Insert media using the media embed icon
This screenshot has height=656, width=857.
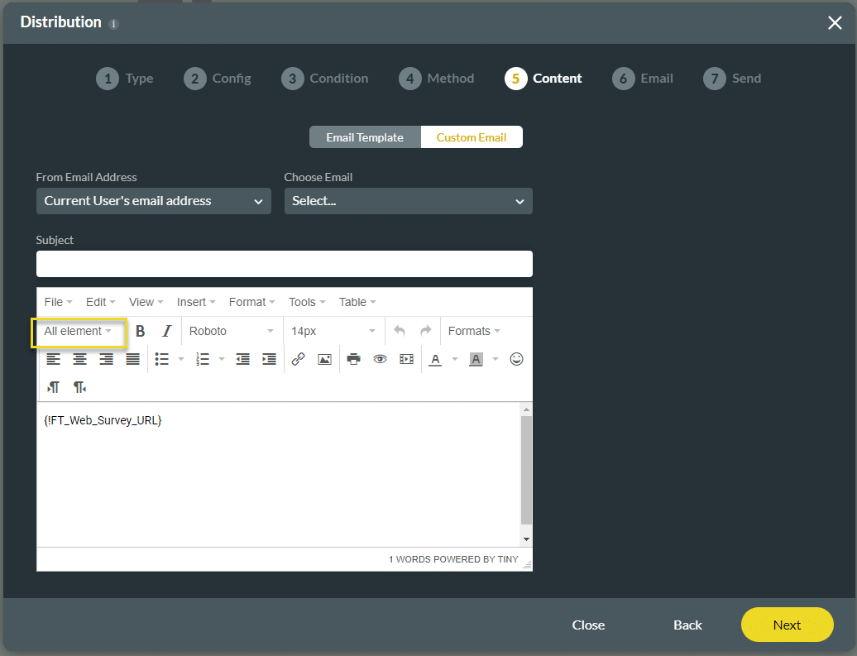(x=405, y=358)
